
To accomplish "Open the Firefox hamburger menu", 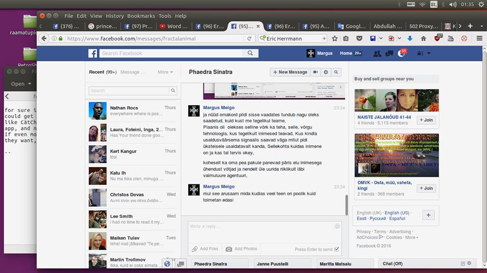I will pyautogui.click(x=479, y=38).
